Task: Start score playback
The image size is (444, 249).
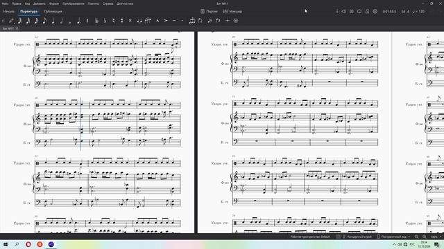Action: (x=352, y=12)
